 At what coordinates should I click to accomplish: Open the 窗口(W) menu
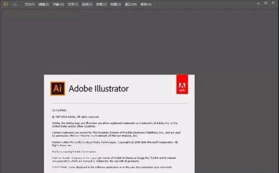click(131, 5)
